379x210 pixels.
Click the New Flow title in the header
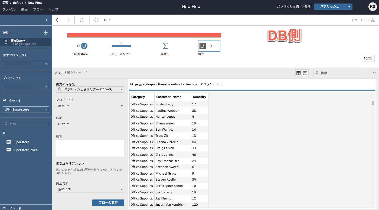click(191, 7)
